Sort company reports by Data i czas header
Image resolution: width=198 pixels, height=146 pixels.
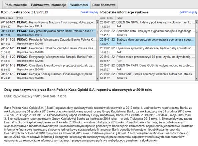pyautogui.click(x=8, y=18)
